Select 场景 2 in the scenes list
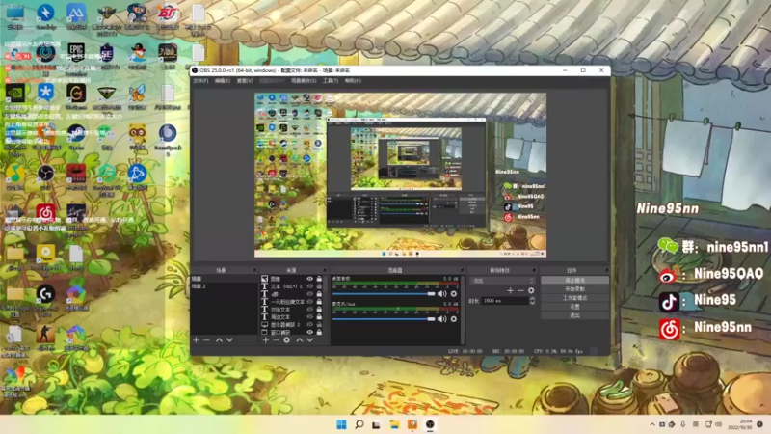Image resolution: width=771 pixels, height=434 pixels. (x=224, y=286)
